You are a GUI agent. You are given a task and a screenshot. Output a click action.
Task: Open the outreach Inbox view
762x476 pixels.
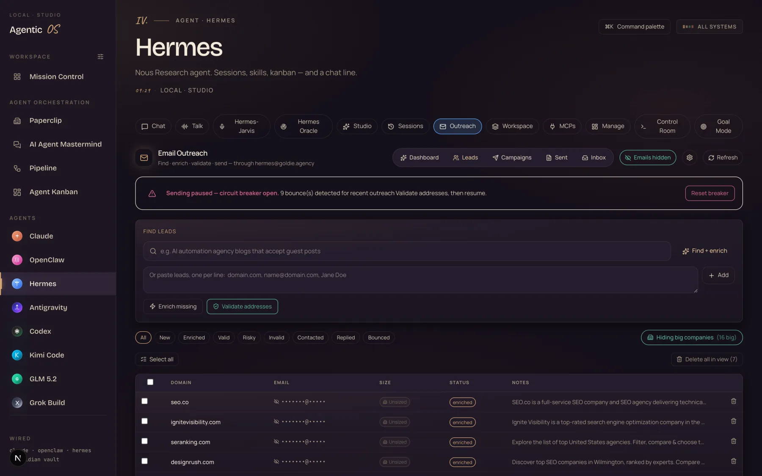594,158
